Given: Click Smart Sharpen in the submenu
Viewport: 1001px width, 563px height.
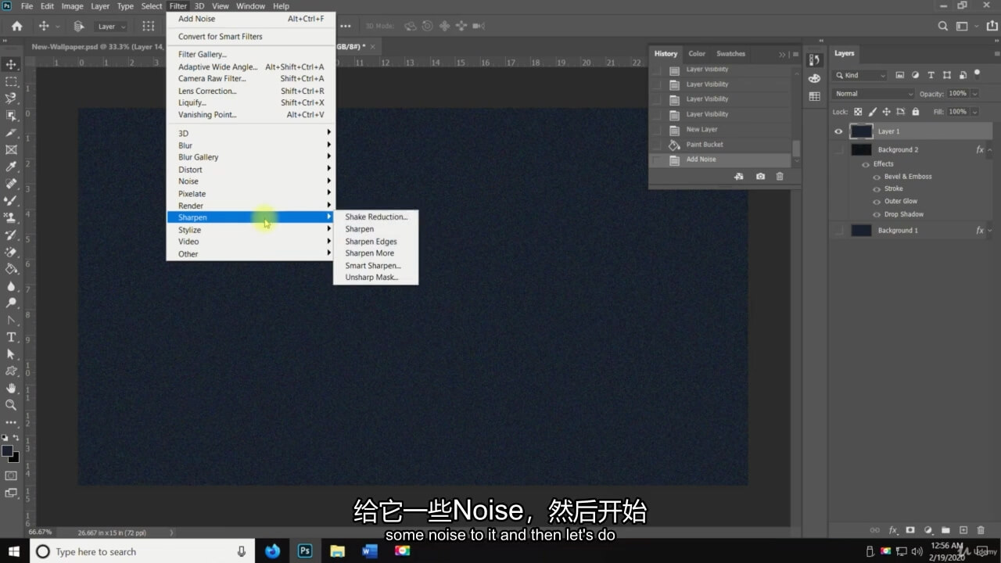Looking at the screenshot, I should click(x=373, y=266).
